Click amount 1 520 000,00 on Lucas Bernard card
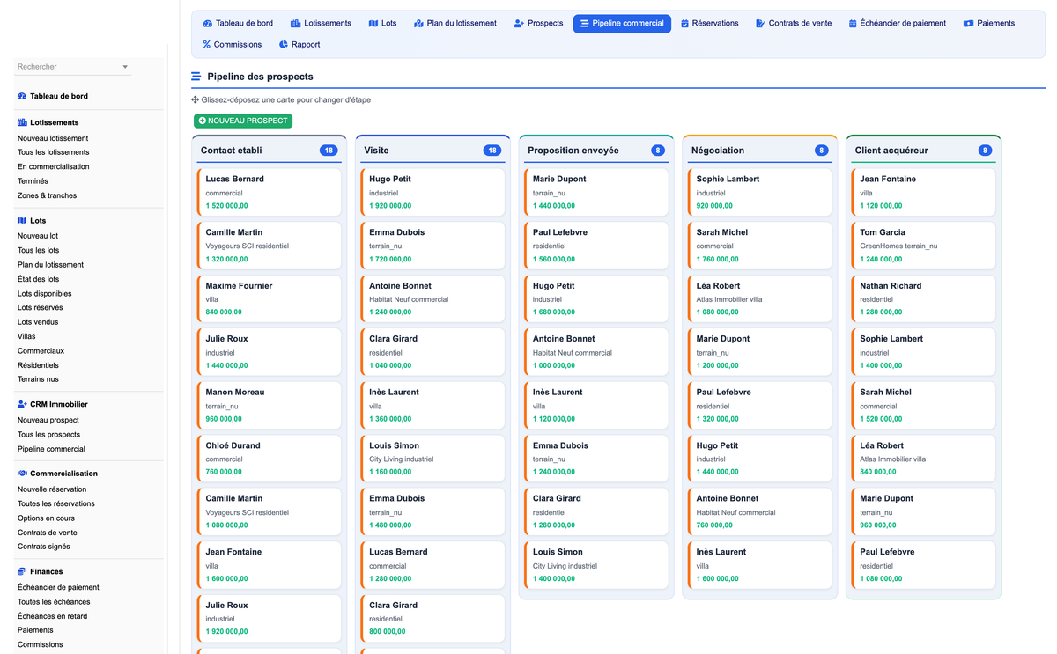The height and width of the screenshot is (654, 1057). tap(226, 206)
